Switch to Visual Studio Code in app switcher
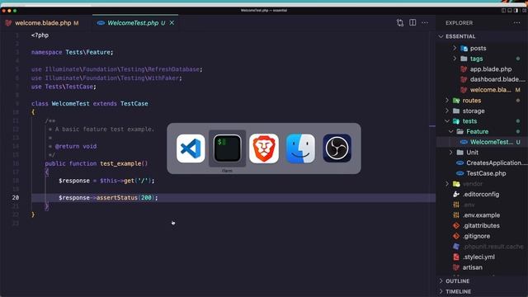The width and height of the screenshot is (528, 297). [191, 148]
